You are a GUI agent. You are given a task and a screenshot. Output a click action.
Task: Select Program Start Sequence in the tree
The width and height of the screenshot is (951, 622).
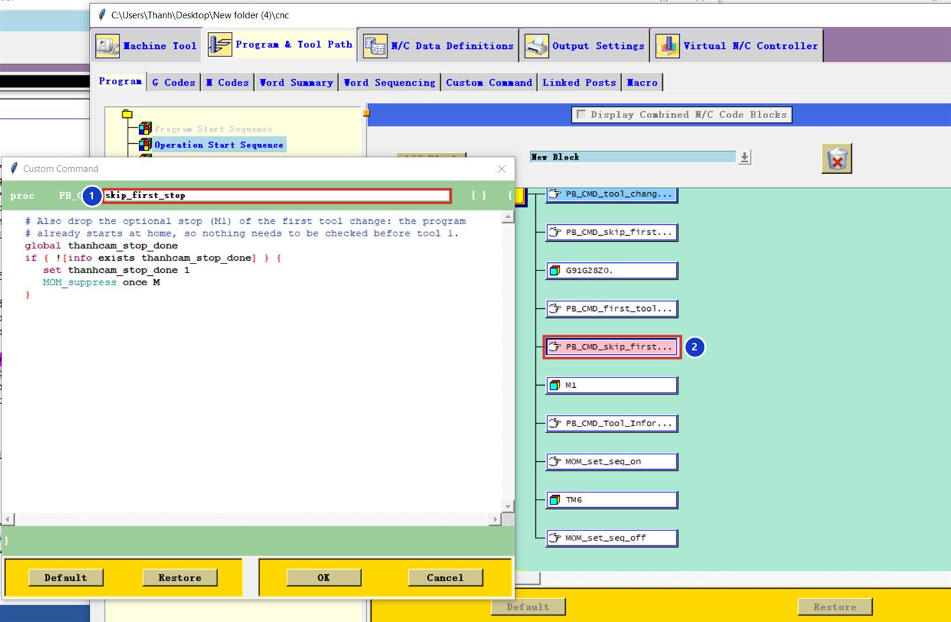pos(213,129)
